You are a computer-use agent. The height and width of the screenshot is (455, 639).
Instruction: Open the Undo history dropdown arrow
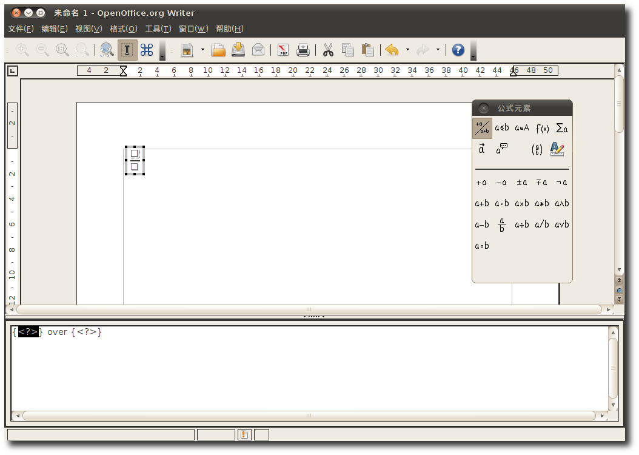coord(407,50)
